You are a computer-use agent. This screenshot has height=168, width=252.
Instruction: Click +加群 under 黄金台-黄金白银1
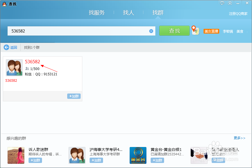[157, 160]
